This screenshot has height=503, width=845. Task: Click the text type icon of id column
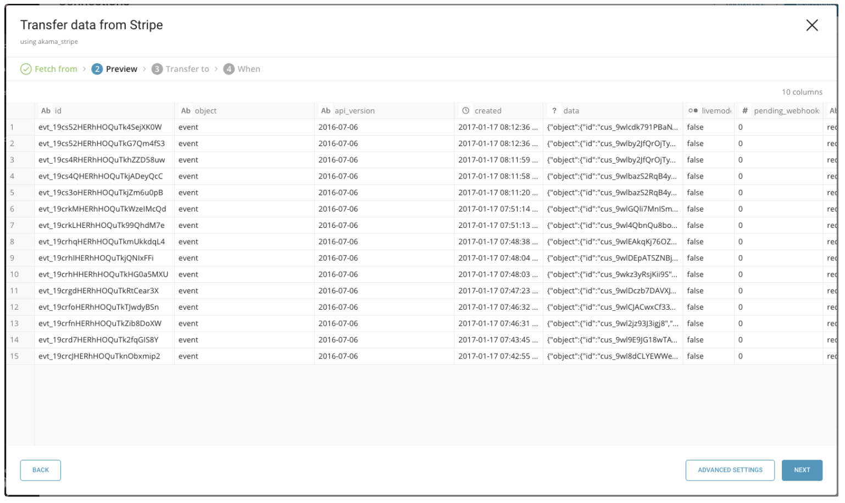(x=46, y=111)
